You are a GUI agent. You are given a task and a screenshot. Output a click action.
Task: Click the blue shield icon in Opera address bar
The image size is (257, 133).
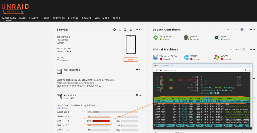coord(245,70)
